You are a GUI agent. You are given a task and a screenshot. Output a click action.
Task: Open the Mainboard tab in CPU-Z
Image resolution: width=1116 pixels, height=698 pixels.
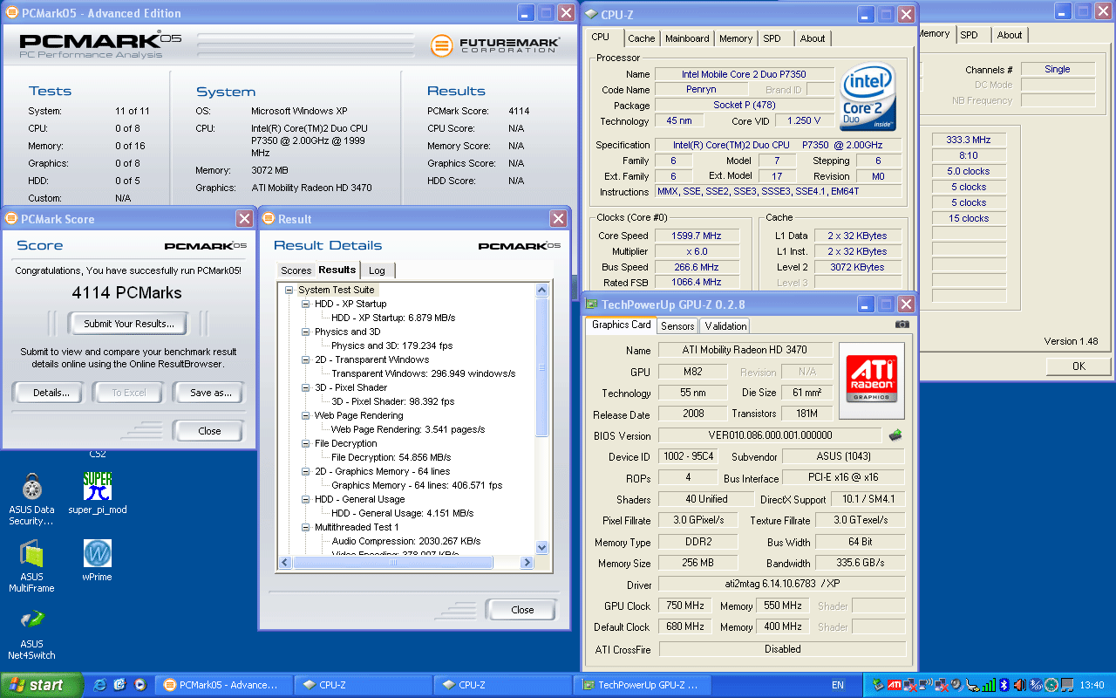coord(687,38)
